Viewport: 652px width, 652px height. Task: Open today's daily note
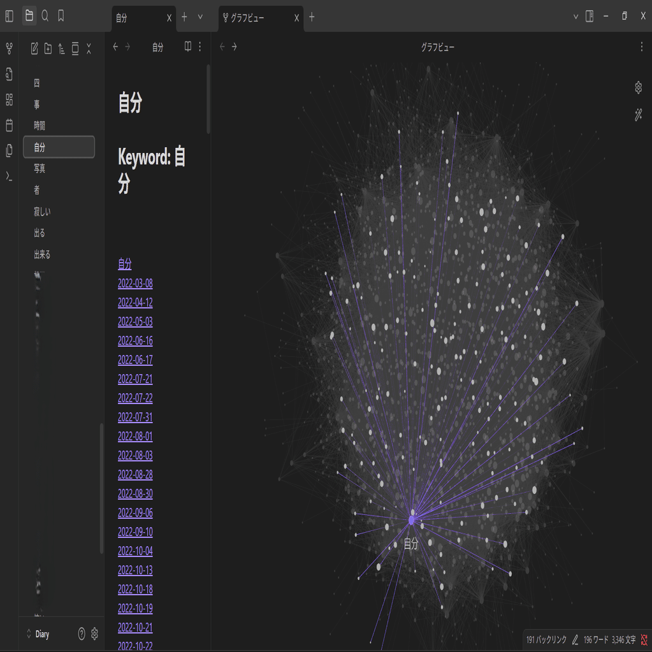pos(9,126)
